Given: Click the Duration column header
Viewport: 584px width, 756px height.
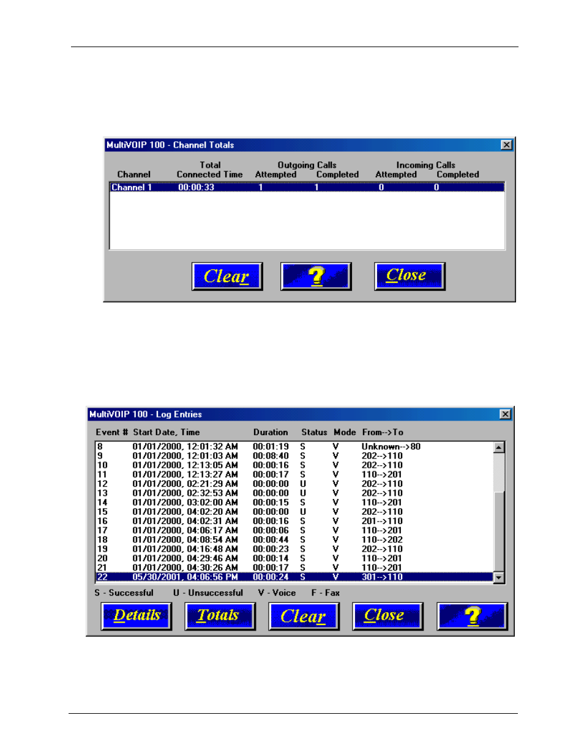Looking at the screenshot, I should (x=271, y=432).
